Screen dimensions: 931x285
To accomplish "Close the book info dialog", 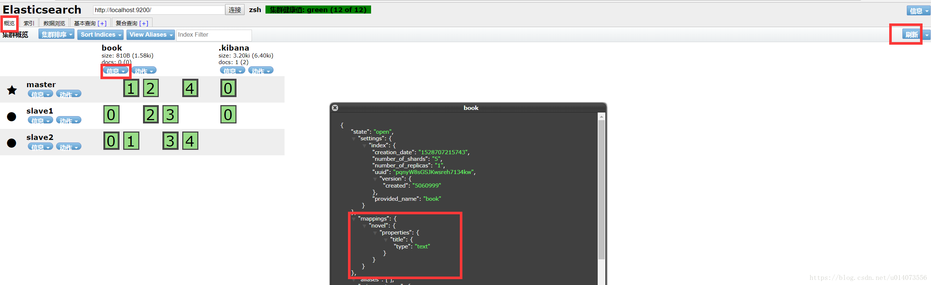I will [x=335, y=108].
